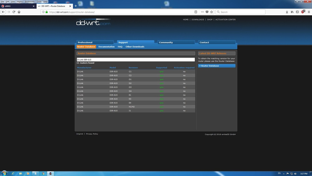Reload the page with the refresh icon
The image size is (312, 176).
[x=14, y=12]
